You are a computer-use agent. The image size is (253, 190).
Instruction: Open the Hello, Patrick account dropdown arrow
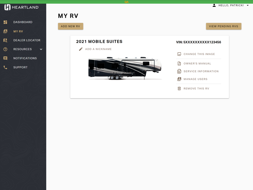(248, 5)
